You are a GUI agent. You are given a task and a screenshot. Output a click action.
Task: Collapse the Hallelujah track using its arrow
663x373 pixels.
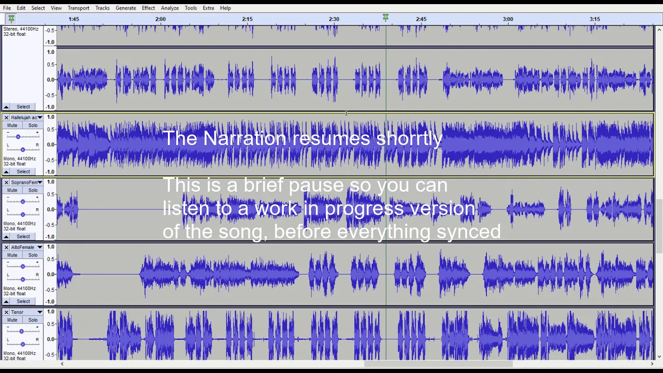tap(7, 171)
